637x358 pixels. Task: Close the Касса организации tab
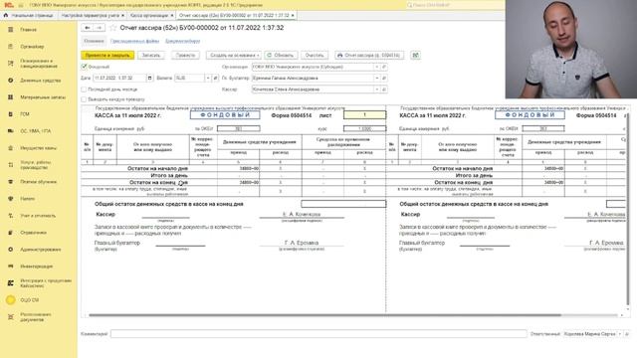[x=172, y=16]
